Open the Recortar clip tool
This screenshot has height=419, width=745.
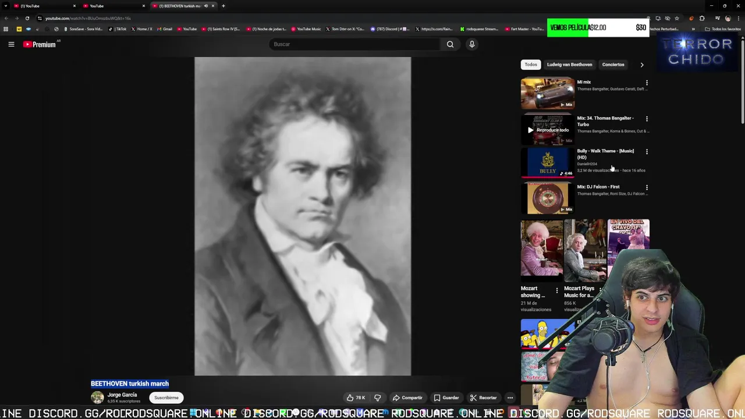click(483, 398)
